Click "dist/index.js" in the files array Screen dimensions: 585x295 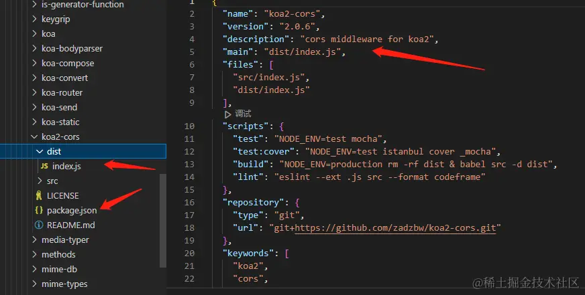click(x=271, y=90)
